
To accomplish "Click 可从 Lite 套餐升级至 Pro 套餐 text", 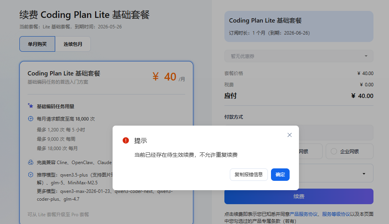I will tap(58, 215).
